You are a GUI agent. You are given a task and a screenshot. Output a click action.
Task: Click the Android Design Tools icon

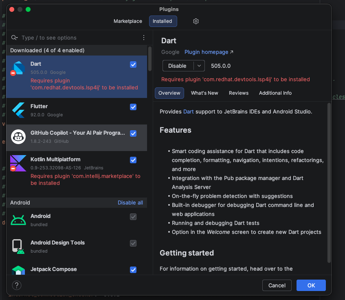click(18, 247)
